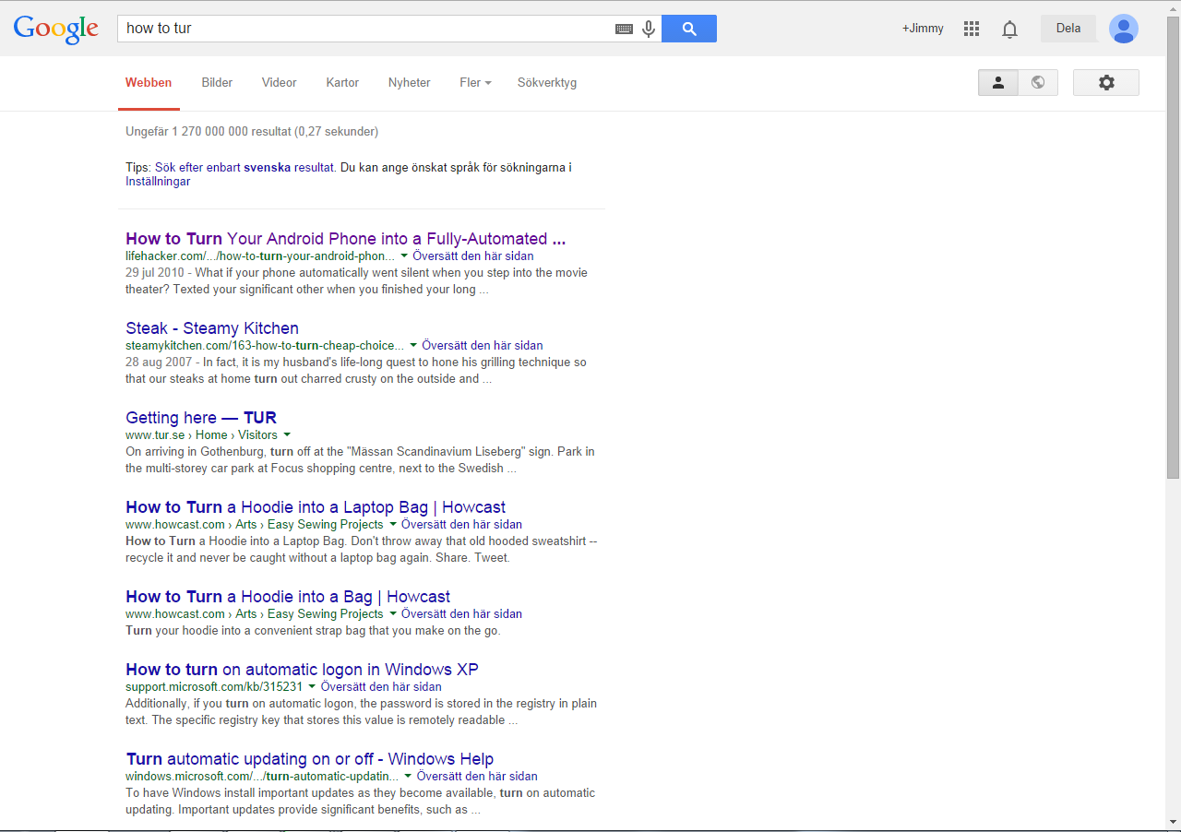The height and width of the screenshot is (832, 1181).
Task: Show personal results (person icon)
Action: pyautogui.click(x=998, y=82)
